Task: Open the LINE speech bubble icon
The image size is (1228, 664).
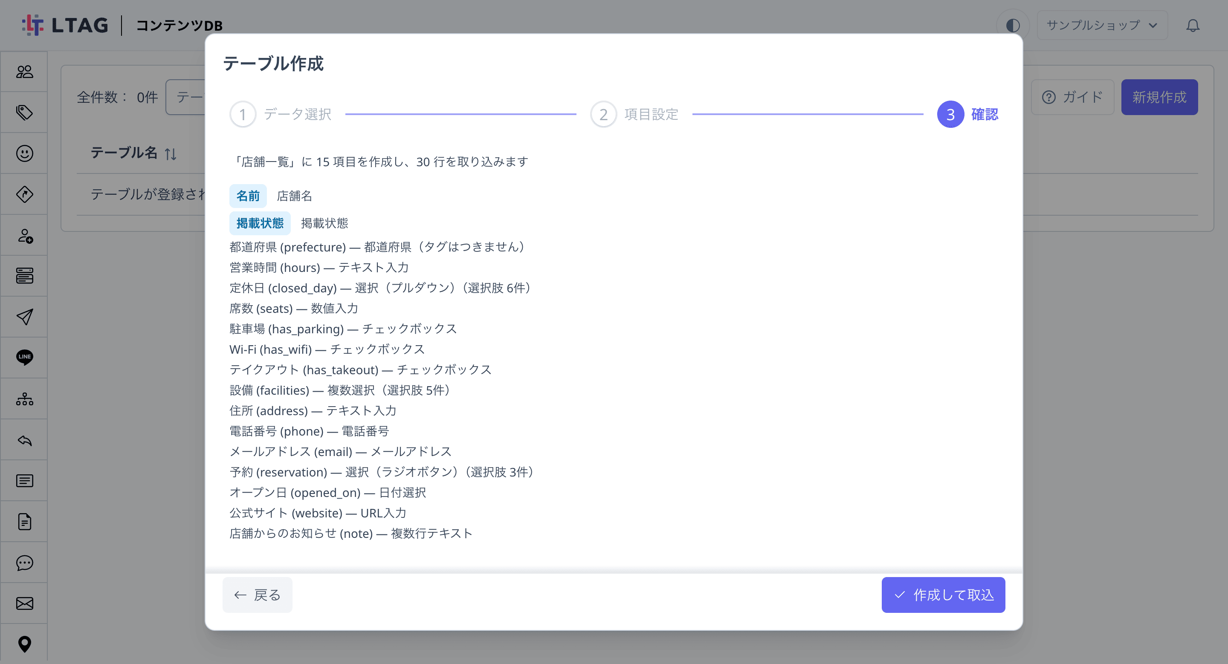Action: [x=24, y=357]
